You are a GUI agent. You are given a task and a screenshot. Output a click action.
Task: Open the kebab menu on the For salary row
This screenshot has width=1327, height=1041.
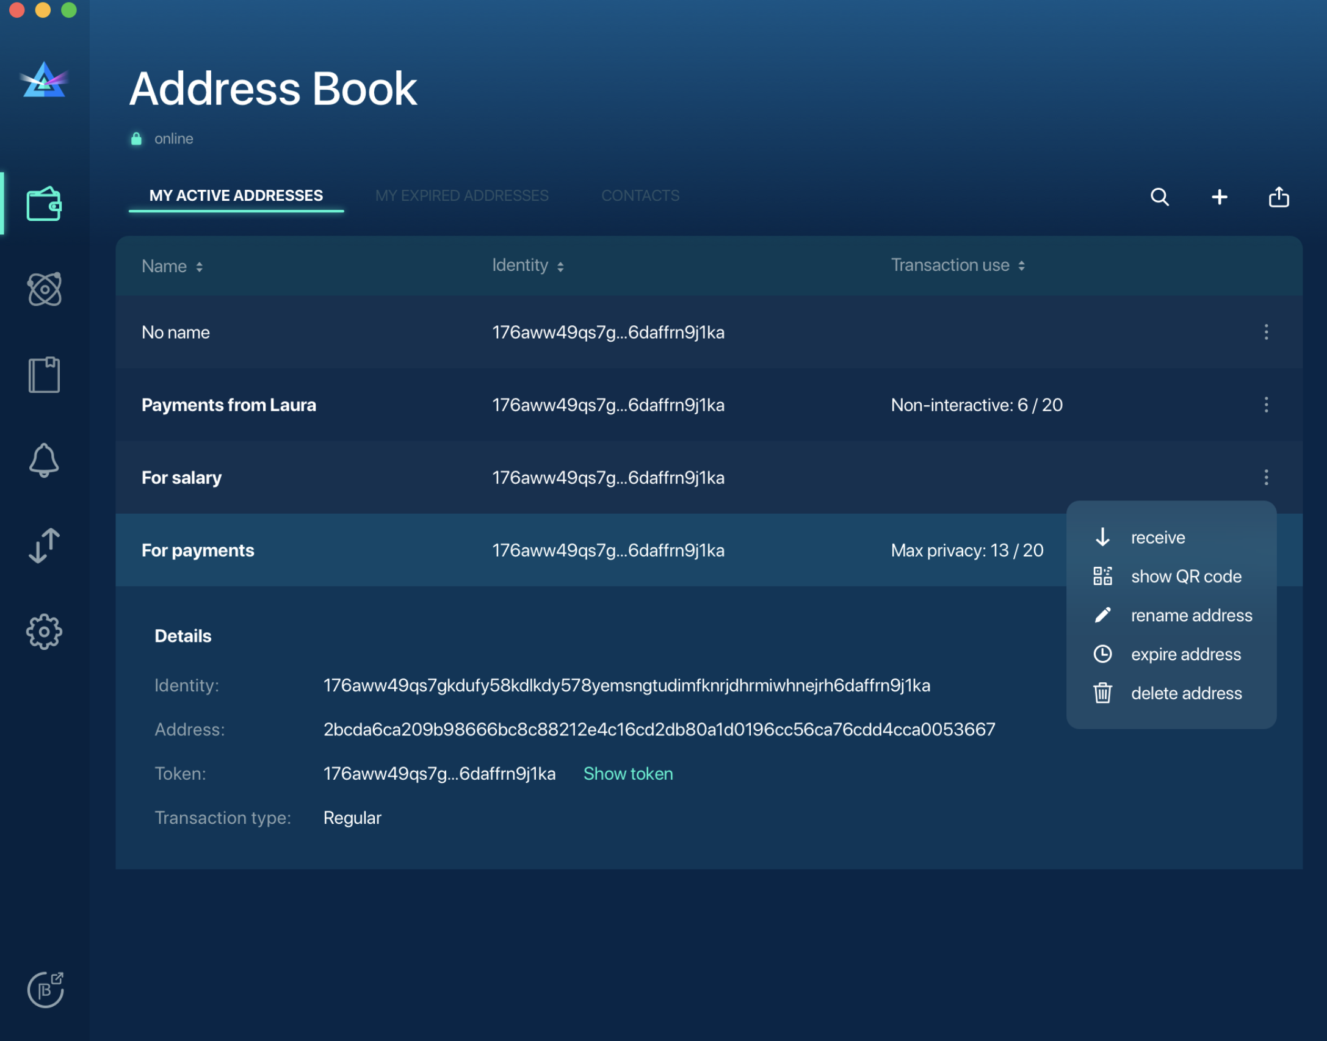click(x=1267, y=478)
